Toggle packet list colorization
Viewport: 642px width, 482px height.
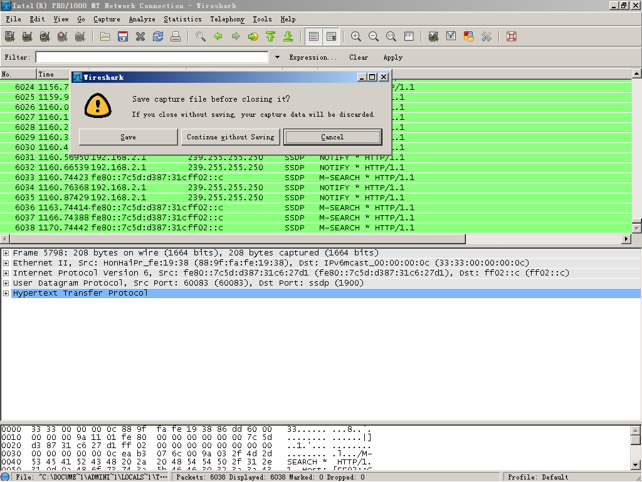[313, 36]
